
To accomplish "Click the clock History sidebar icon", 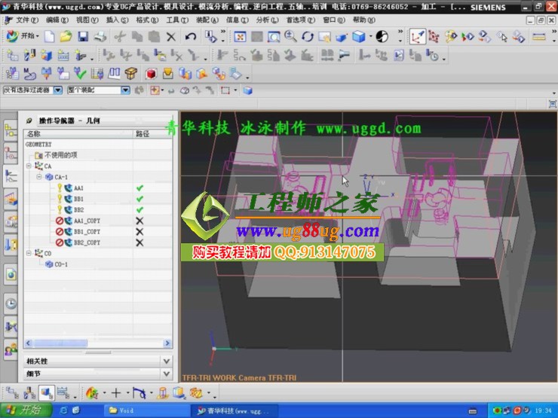I will pos(11,304).
